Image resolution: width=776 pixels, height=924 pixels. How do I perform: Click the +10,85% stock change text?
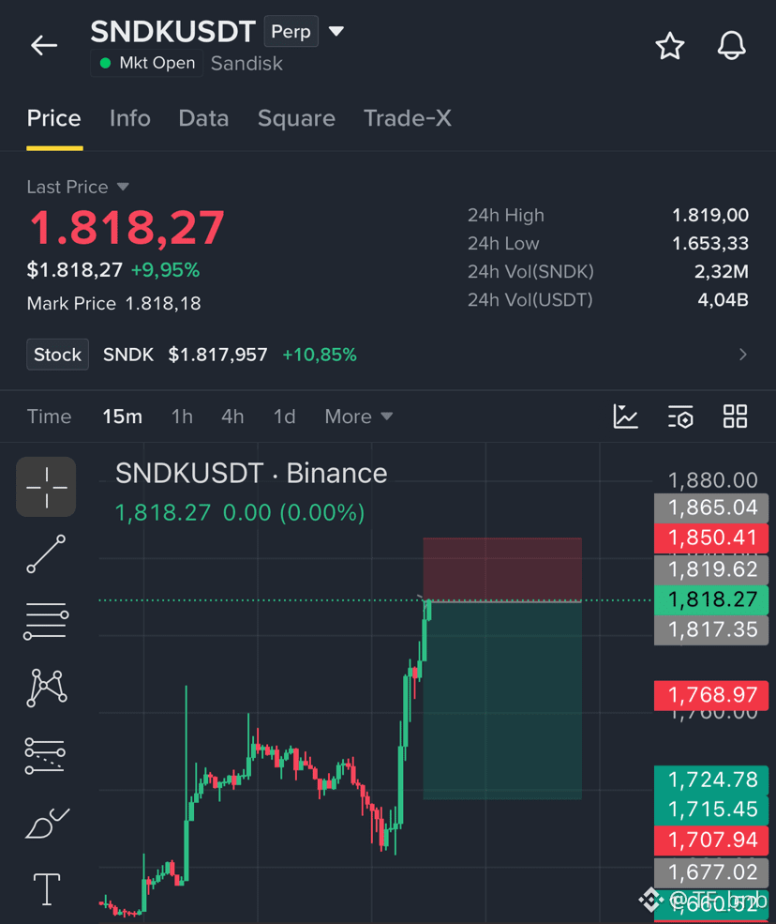[320, 355]
